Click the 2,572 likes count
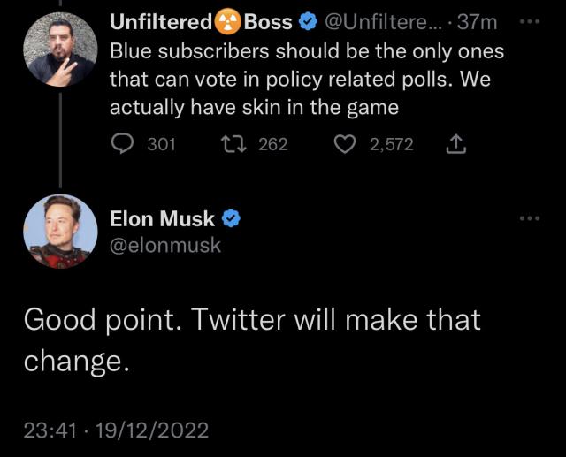 pyautogui.click(x=391, y=143)
